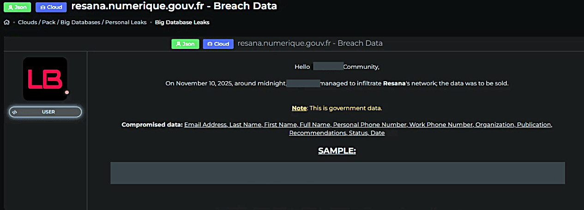Click the pink status dot on the avatar

click(x=67, y=92)
